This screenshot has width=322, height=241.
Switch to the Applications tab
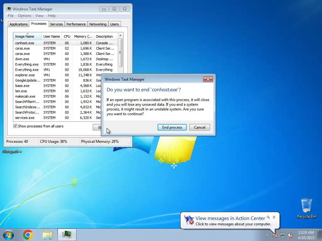(19, 24)
